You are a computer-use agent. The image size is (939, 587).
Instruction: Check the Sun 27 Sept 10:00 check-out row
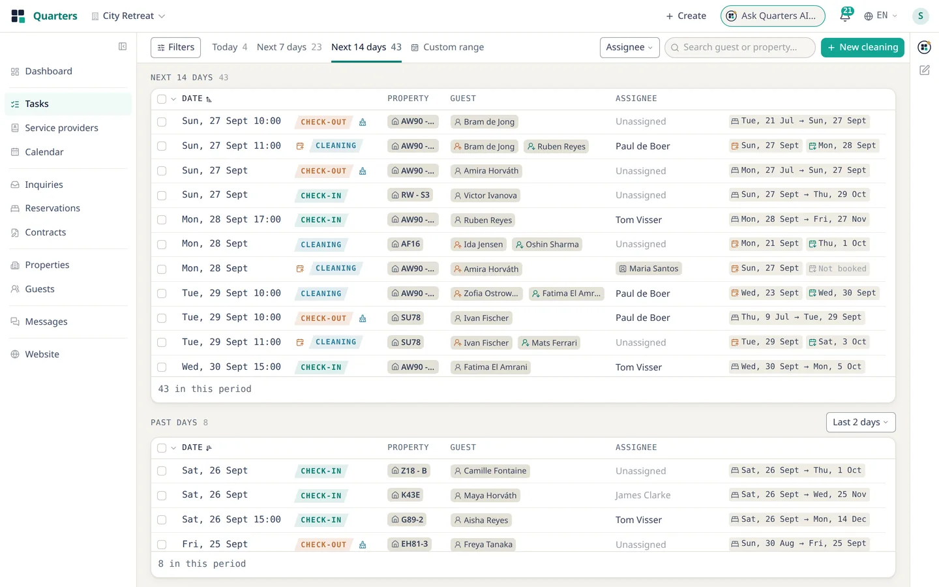pos(162,122)
